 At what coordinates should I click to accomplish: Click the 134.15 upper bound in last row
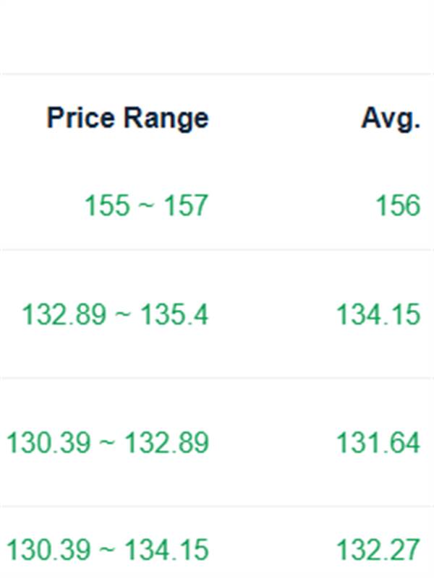(167, 551)
